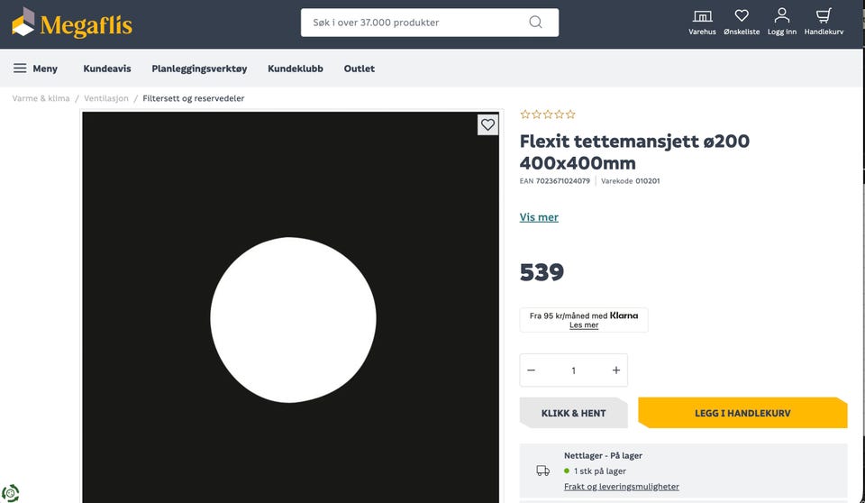Navigate to Varme & klima breadcrumb

(x=41, y=98)
